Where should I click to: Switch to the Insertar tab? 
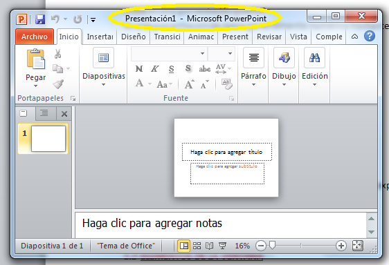100,37
